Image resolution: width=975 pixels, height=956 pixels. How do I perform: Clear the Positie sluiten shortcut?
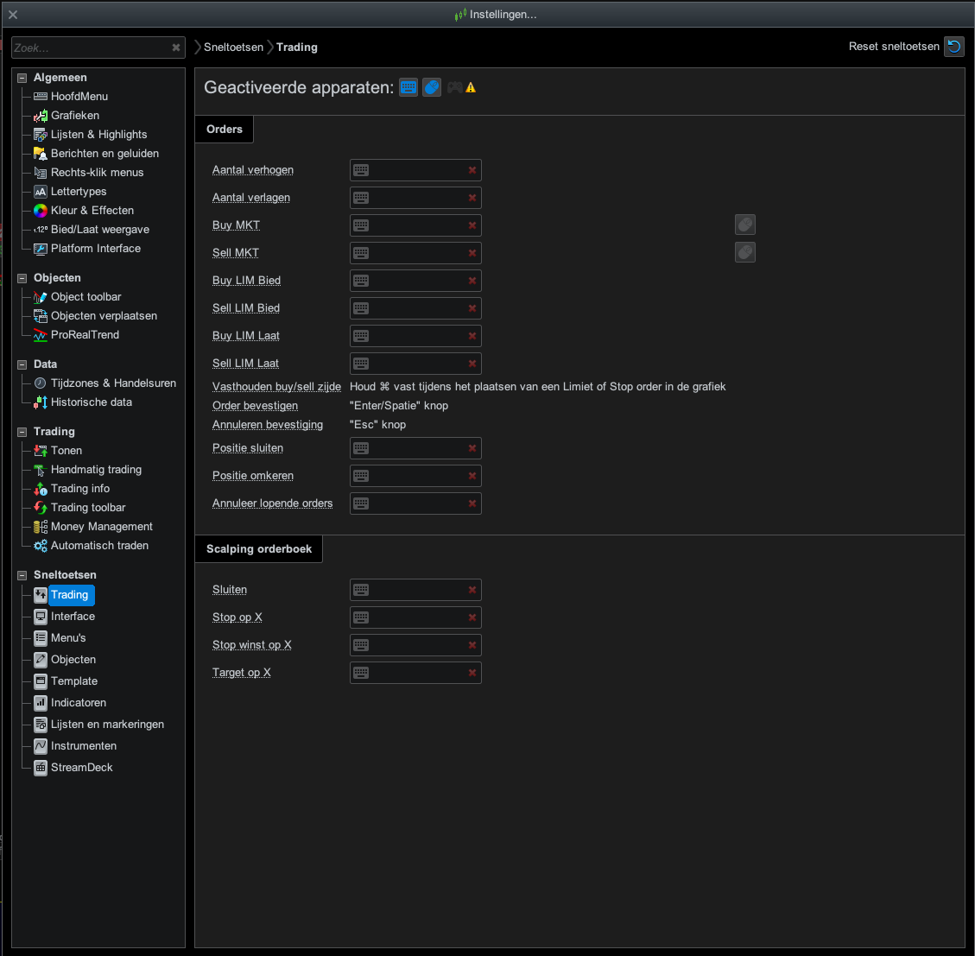click(x=472, y=448)
